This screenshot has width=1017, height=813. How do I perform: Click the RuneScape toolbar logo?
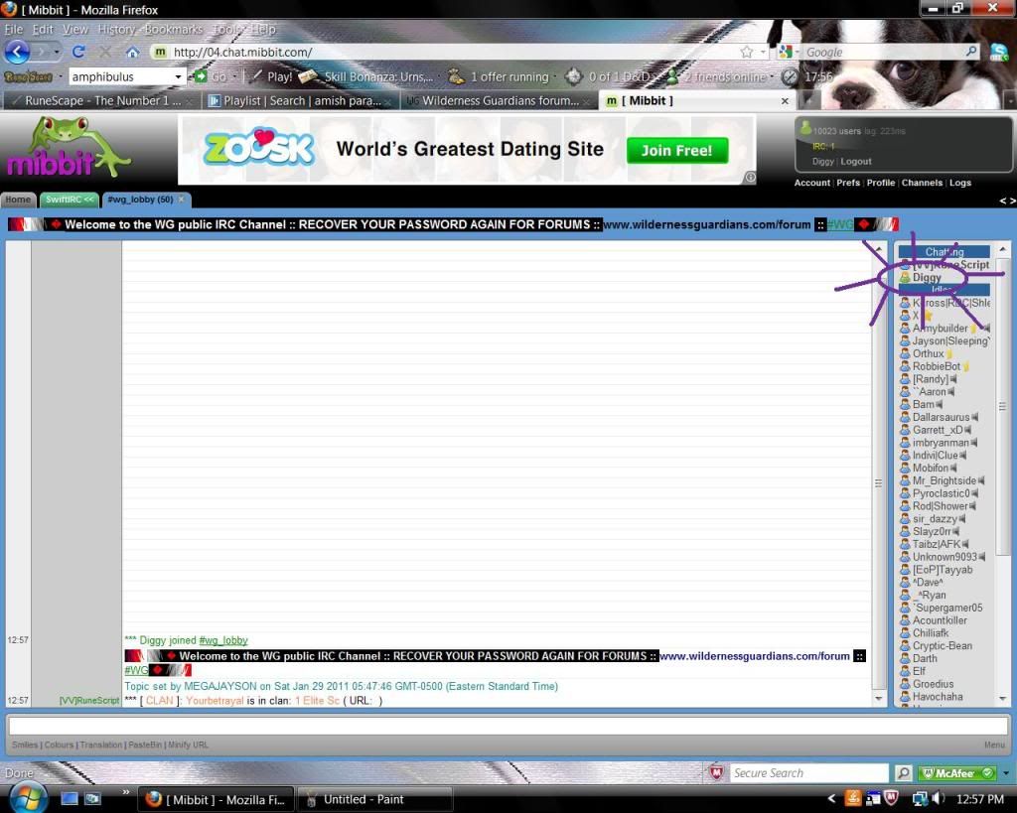28,76
